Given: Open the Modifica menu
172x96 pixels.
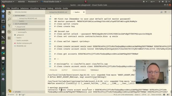Looking at the screenshot, I should click(15, 8).
